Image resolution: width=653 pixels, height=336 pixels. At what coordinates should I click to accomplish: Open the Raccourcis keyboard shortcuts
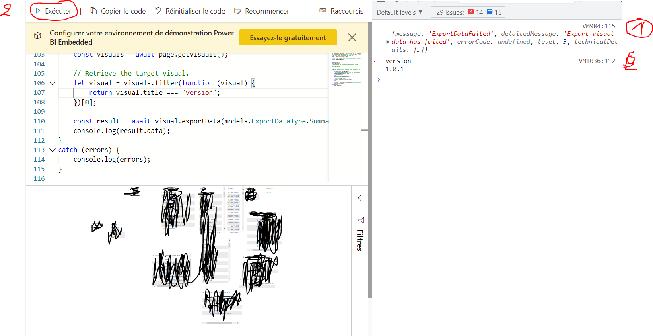pos(341,11)
